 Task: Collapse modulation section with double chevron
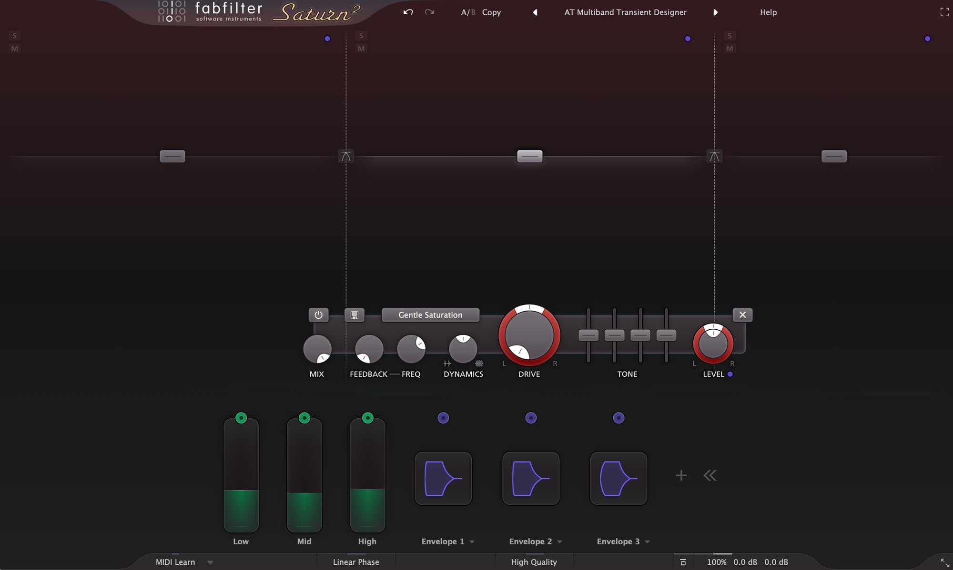(710, 475)
